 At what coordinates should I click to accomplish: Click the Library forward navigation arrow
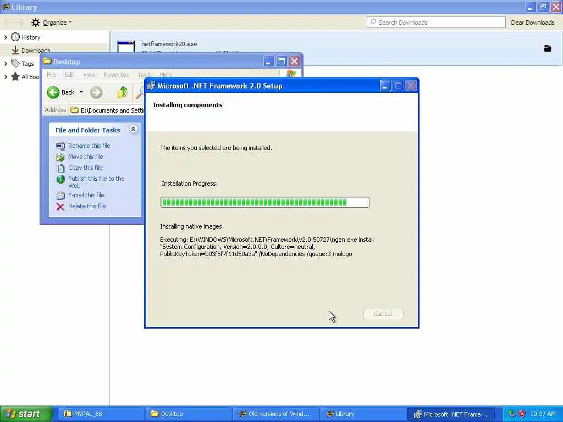20,23
